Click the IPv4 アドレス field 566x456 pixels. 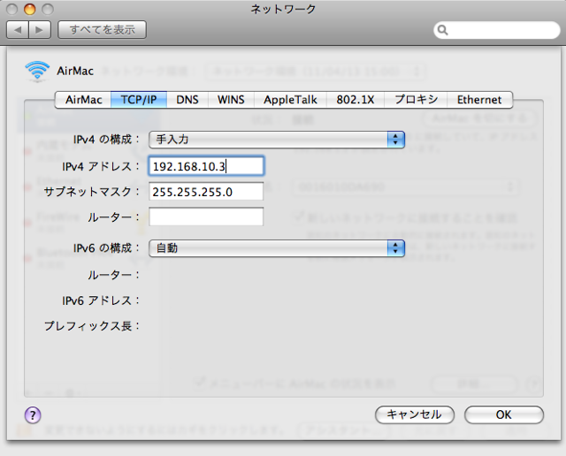(x=206, y=166)
